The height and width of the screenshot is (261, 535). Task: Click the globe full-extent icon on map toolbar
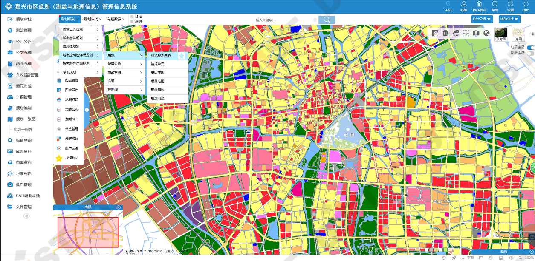486,33
